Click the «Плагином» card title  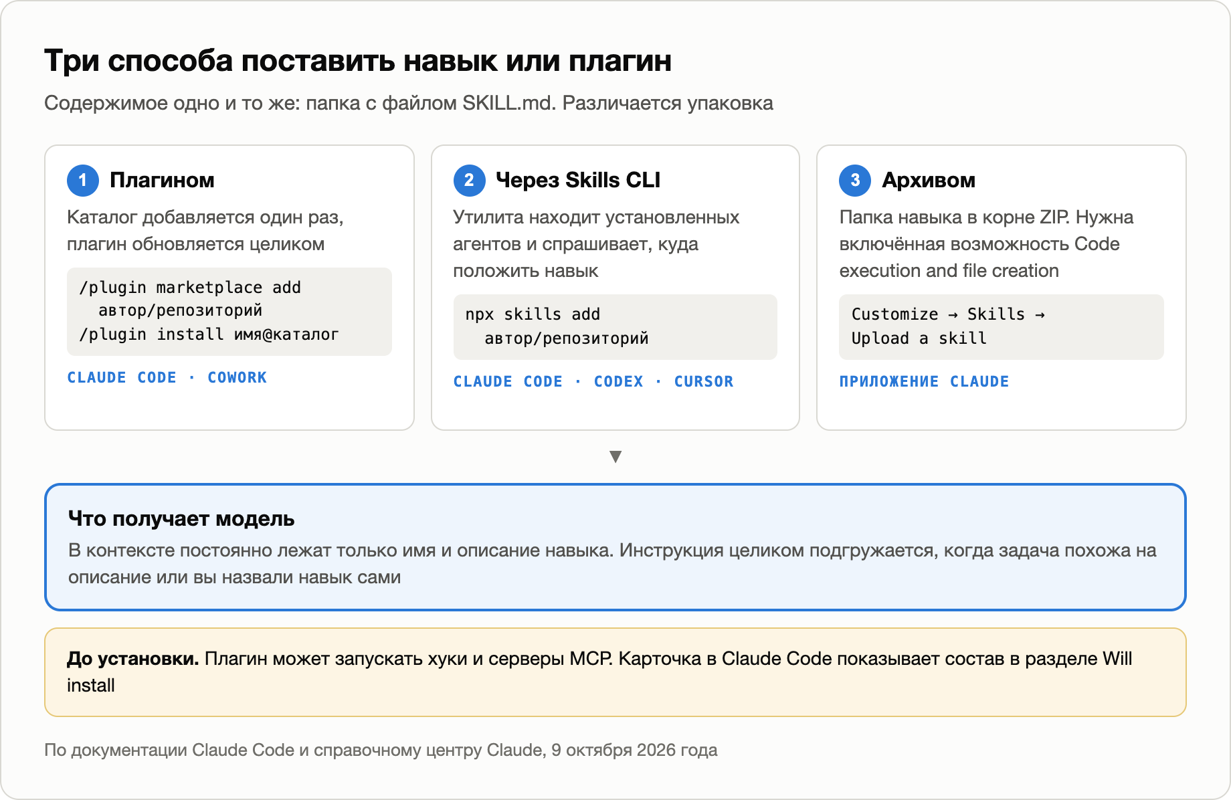coord(162,180)
